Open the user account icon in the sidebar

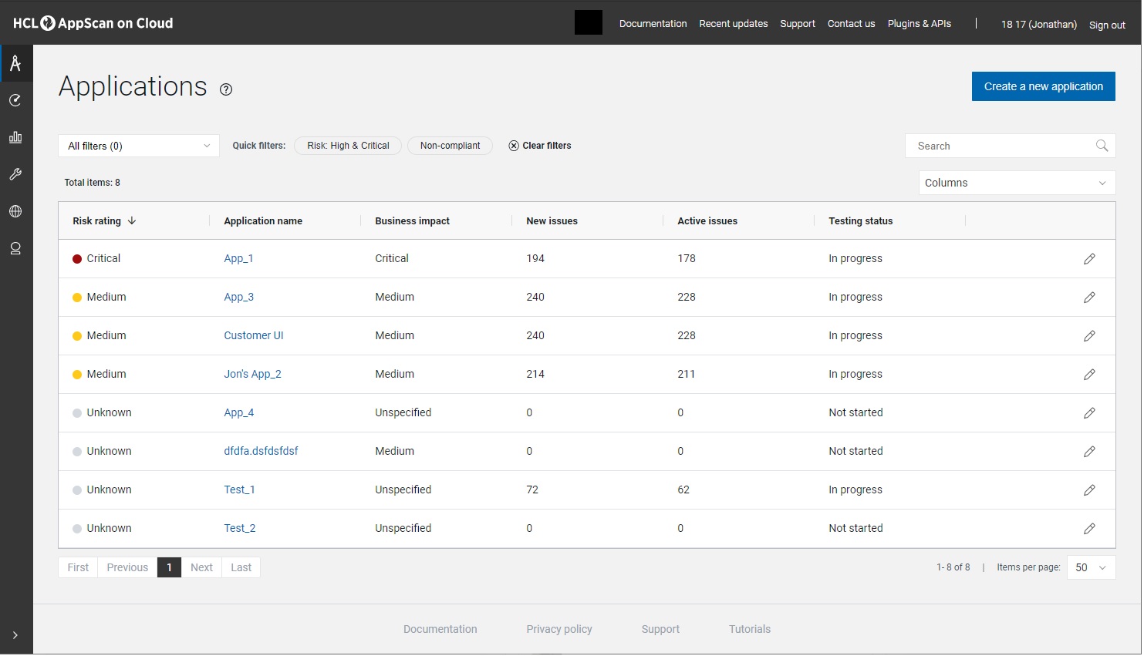point(15,249)
